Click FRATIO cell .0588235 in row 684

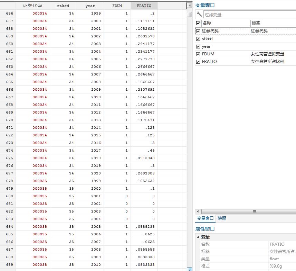(x=144, y=227)
